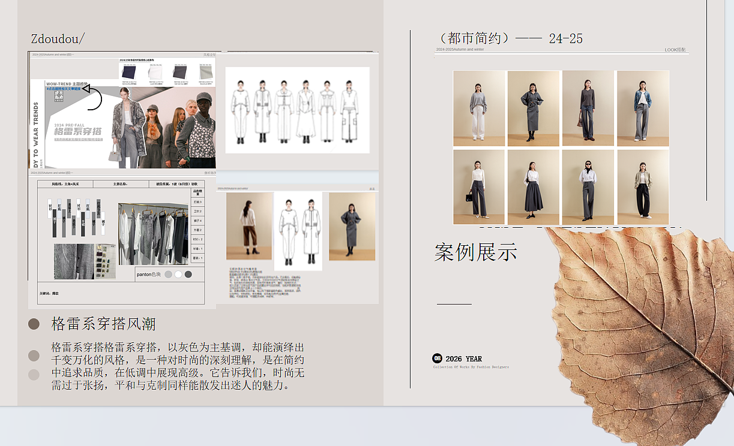Click the '打底 3' table cell
Image resolution: width=734 pixels, height=446 pixels.
click(x=197, y=202)
